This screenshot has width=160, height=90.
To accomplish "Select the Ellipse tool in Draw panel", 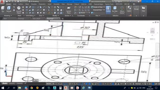I will click(44, 13).
